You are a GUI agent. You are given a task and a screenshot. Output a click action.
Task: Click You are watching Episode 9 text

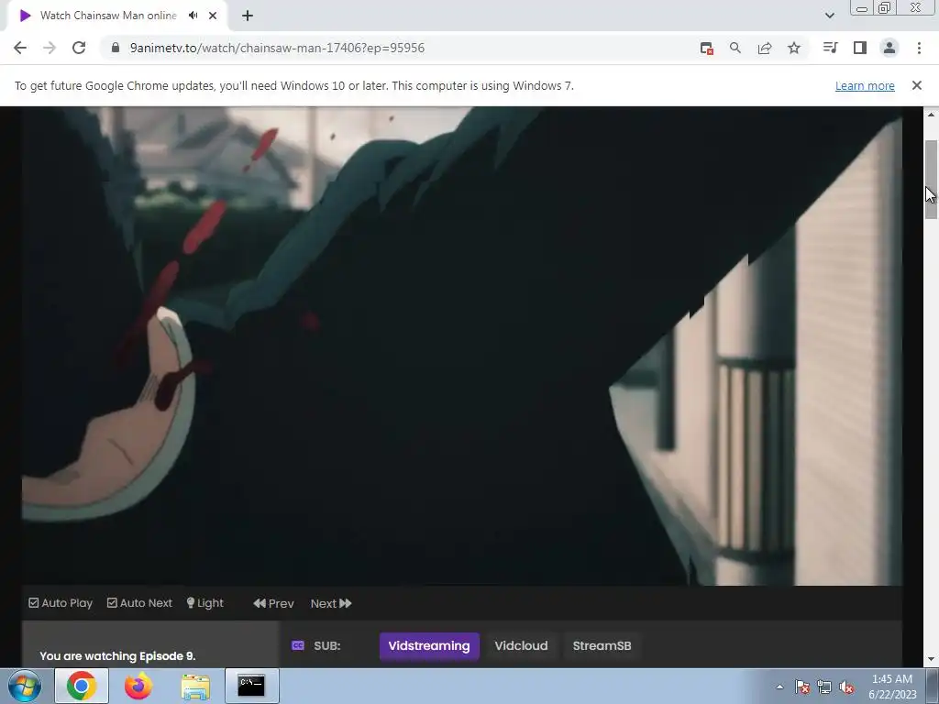(117, 656)
